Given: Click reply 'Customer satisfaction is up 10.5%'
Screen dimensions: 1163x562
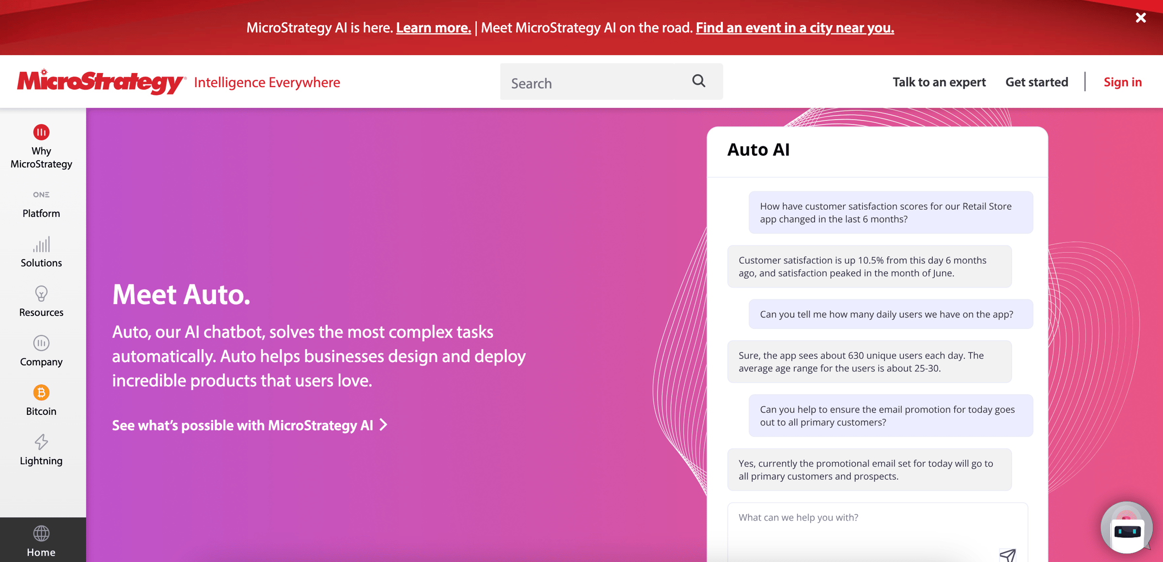Looking at the screenshot, I should (x=869, y=266).
